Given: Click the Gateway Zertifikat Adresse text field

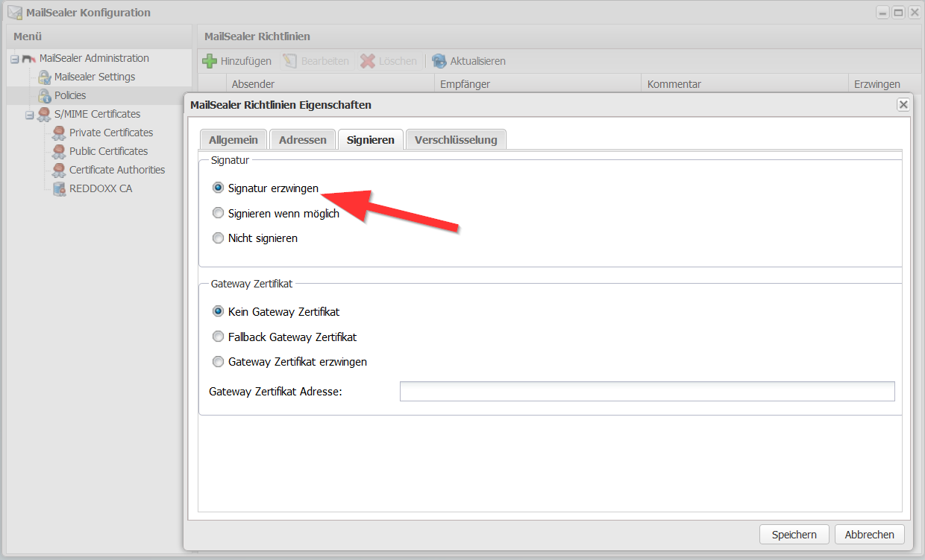Looking at the screenshot, I should click(x=647, y=392).
